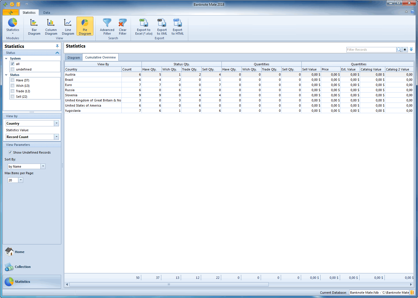
Task: Open the Diagram tab
Action: [74, 58]
